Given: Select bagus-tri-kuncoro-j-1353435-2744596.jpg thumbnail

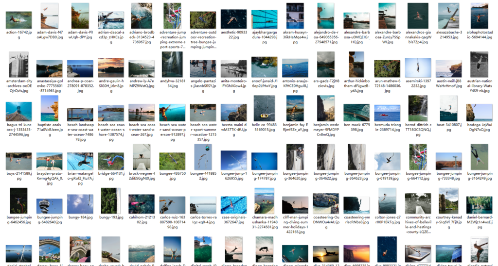Looking at the screenshot, I should (19, 112).
